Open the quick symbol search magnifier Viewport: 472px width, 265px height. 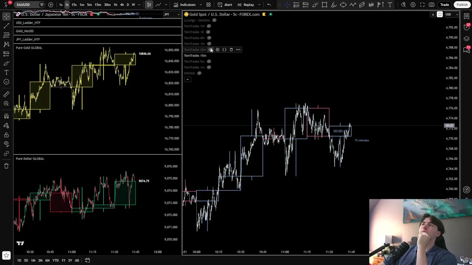[403, 5]
